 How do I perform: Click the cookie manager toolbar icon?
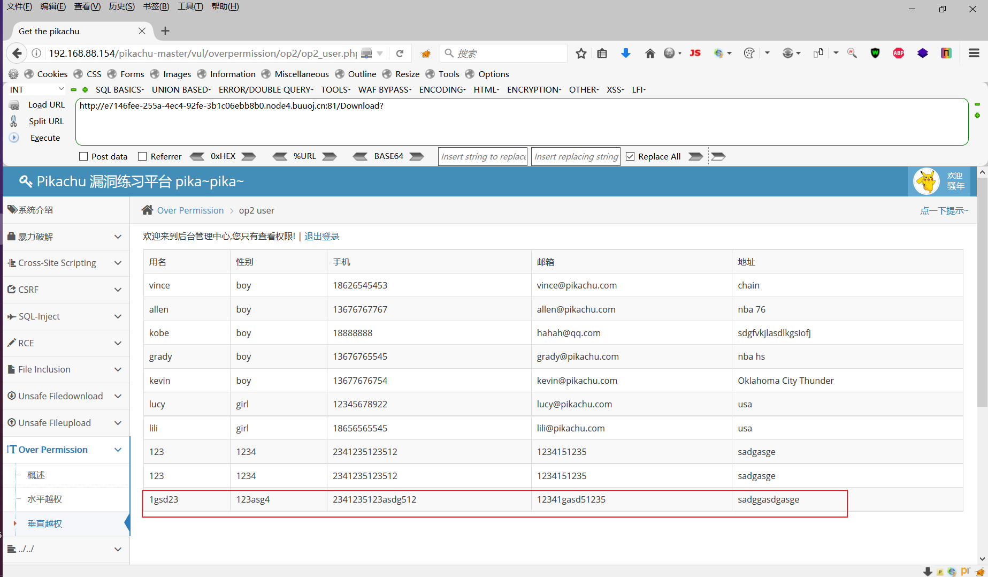(749, 53)
